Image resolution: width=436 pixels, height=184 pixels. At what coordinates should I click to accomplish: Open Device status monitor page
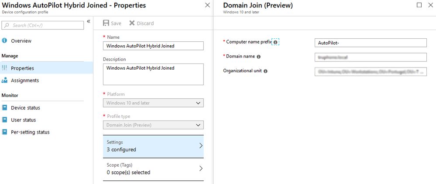(x=25, y=108)
